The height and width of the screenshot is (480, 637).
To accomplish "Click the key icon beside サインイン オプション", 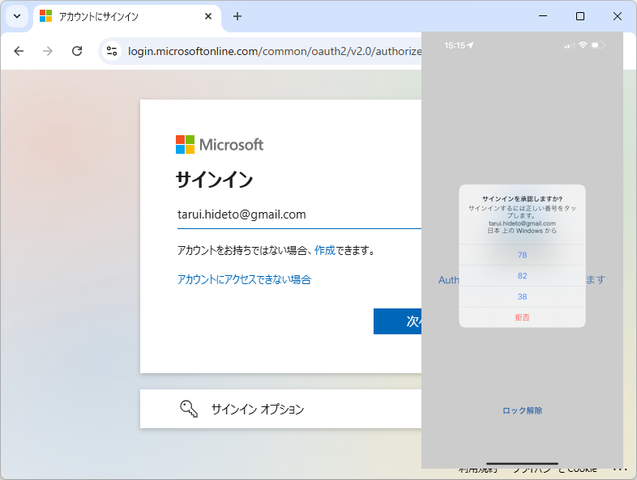I will [189, 409].
